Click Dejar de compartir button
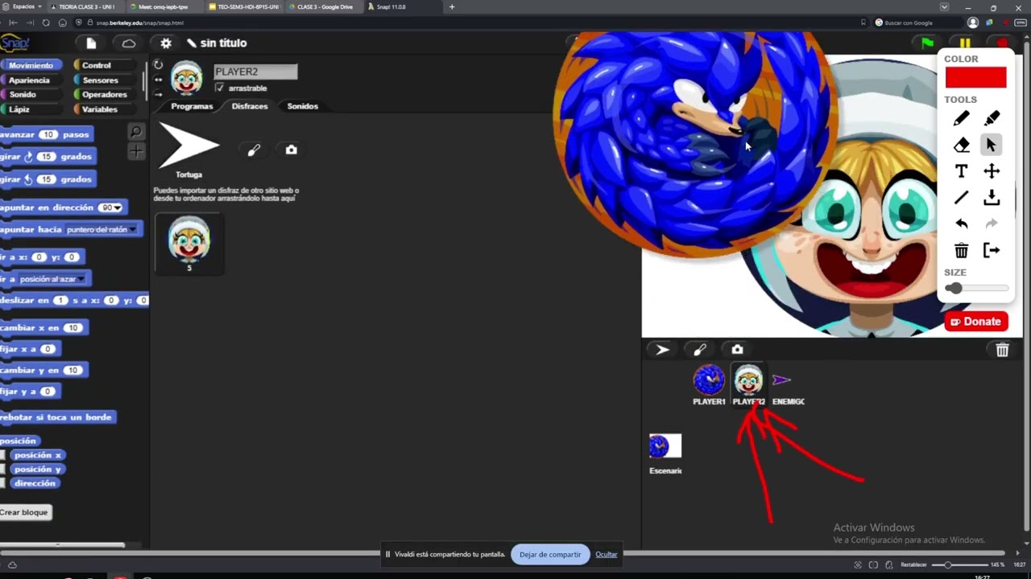1031x579 pixels. tap(550, 554)
